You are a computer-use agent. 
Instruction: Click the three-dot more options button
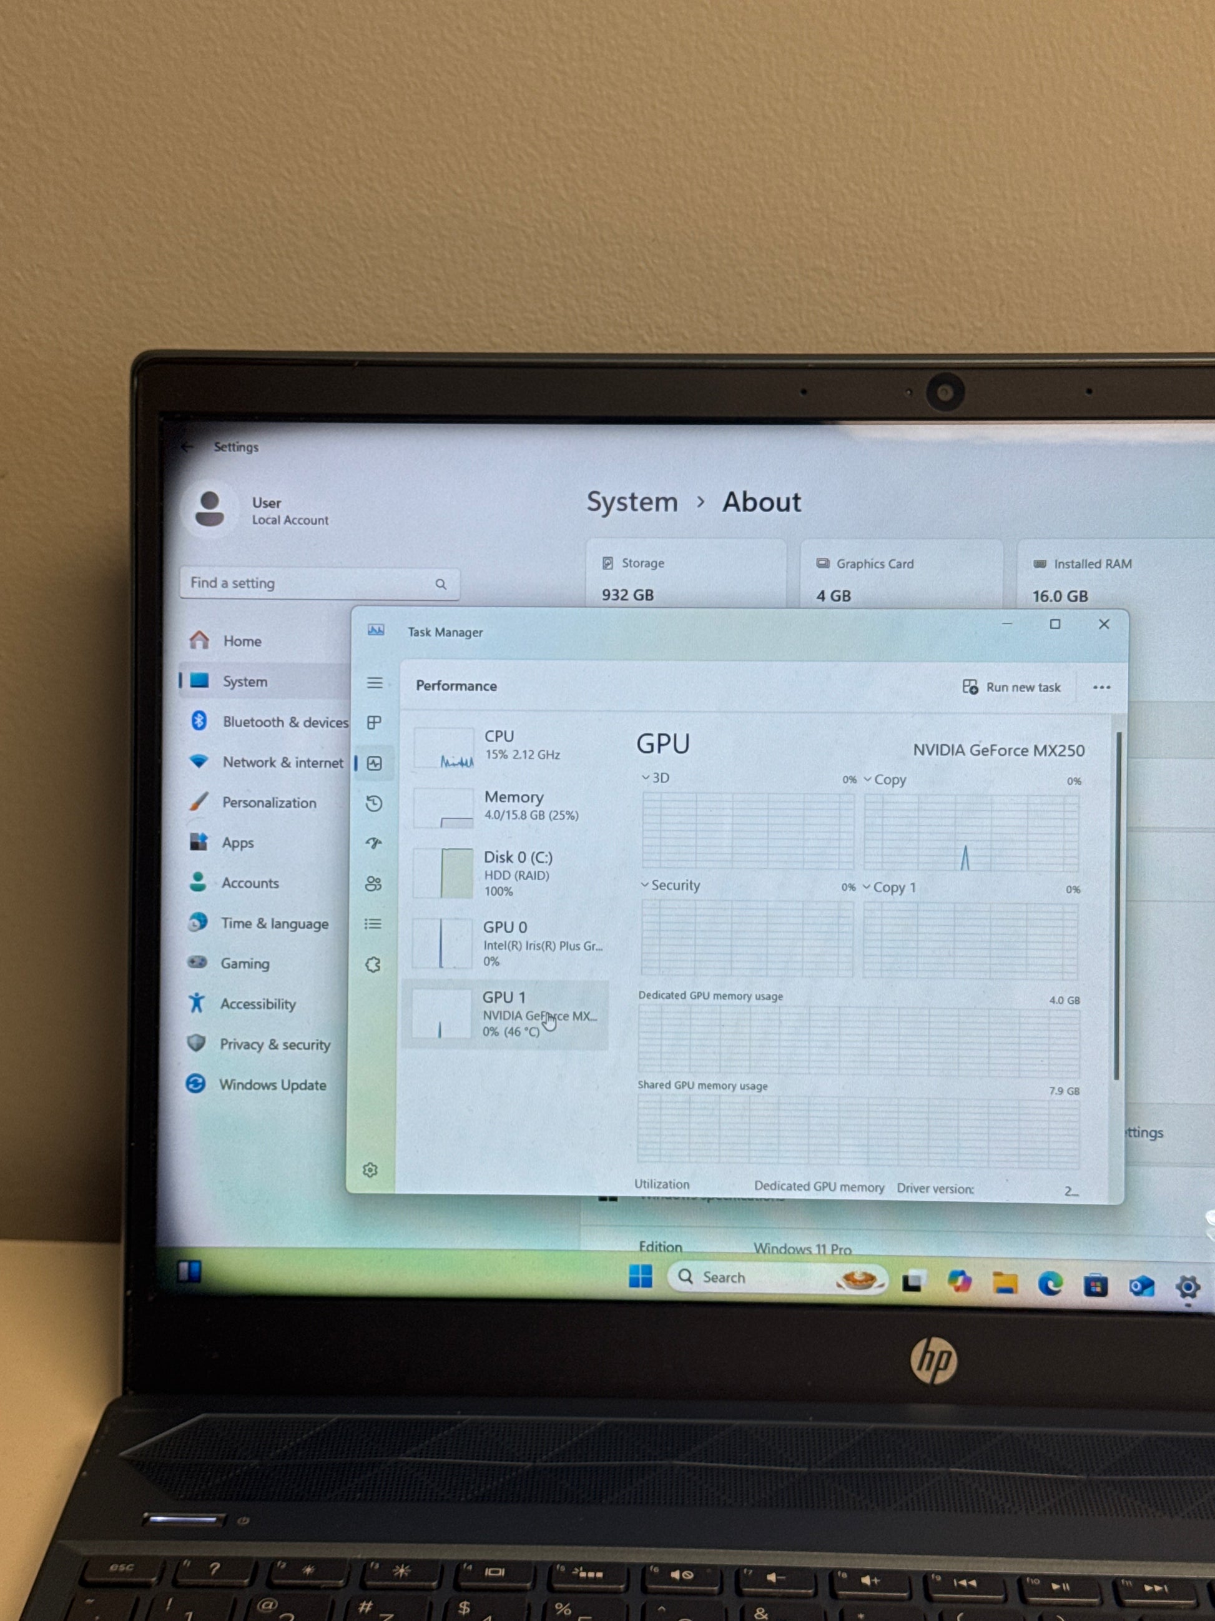(1101, 687)
